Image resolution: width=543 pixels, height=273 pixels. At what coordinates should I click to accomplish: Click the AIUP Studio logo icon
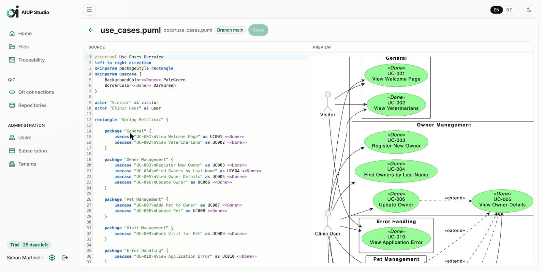(13, 12)
